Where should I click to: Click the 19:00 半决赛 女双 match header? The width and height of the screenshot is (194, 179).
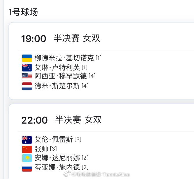pos(61,38)
